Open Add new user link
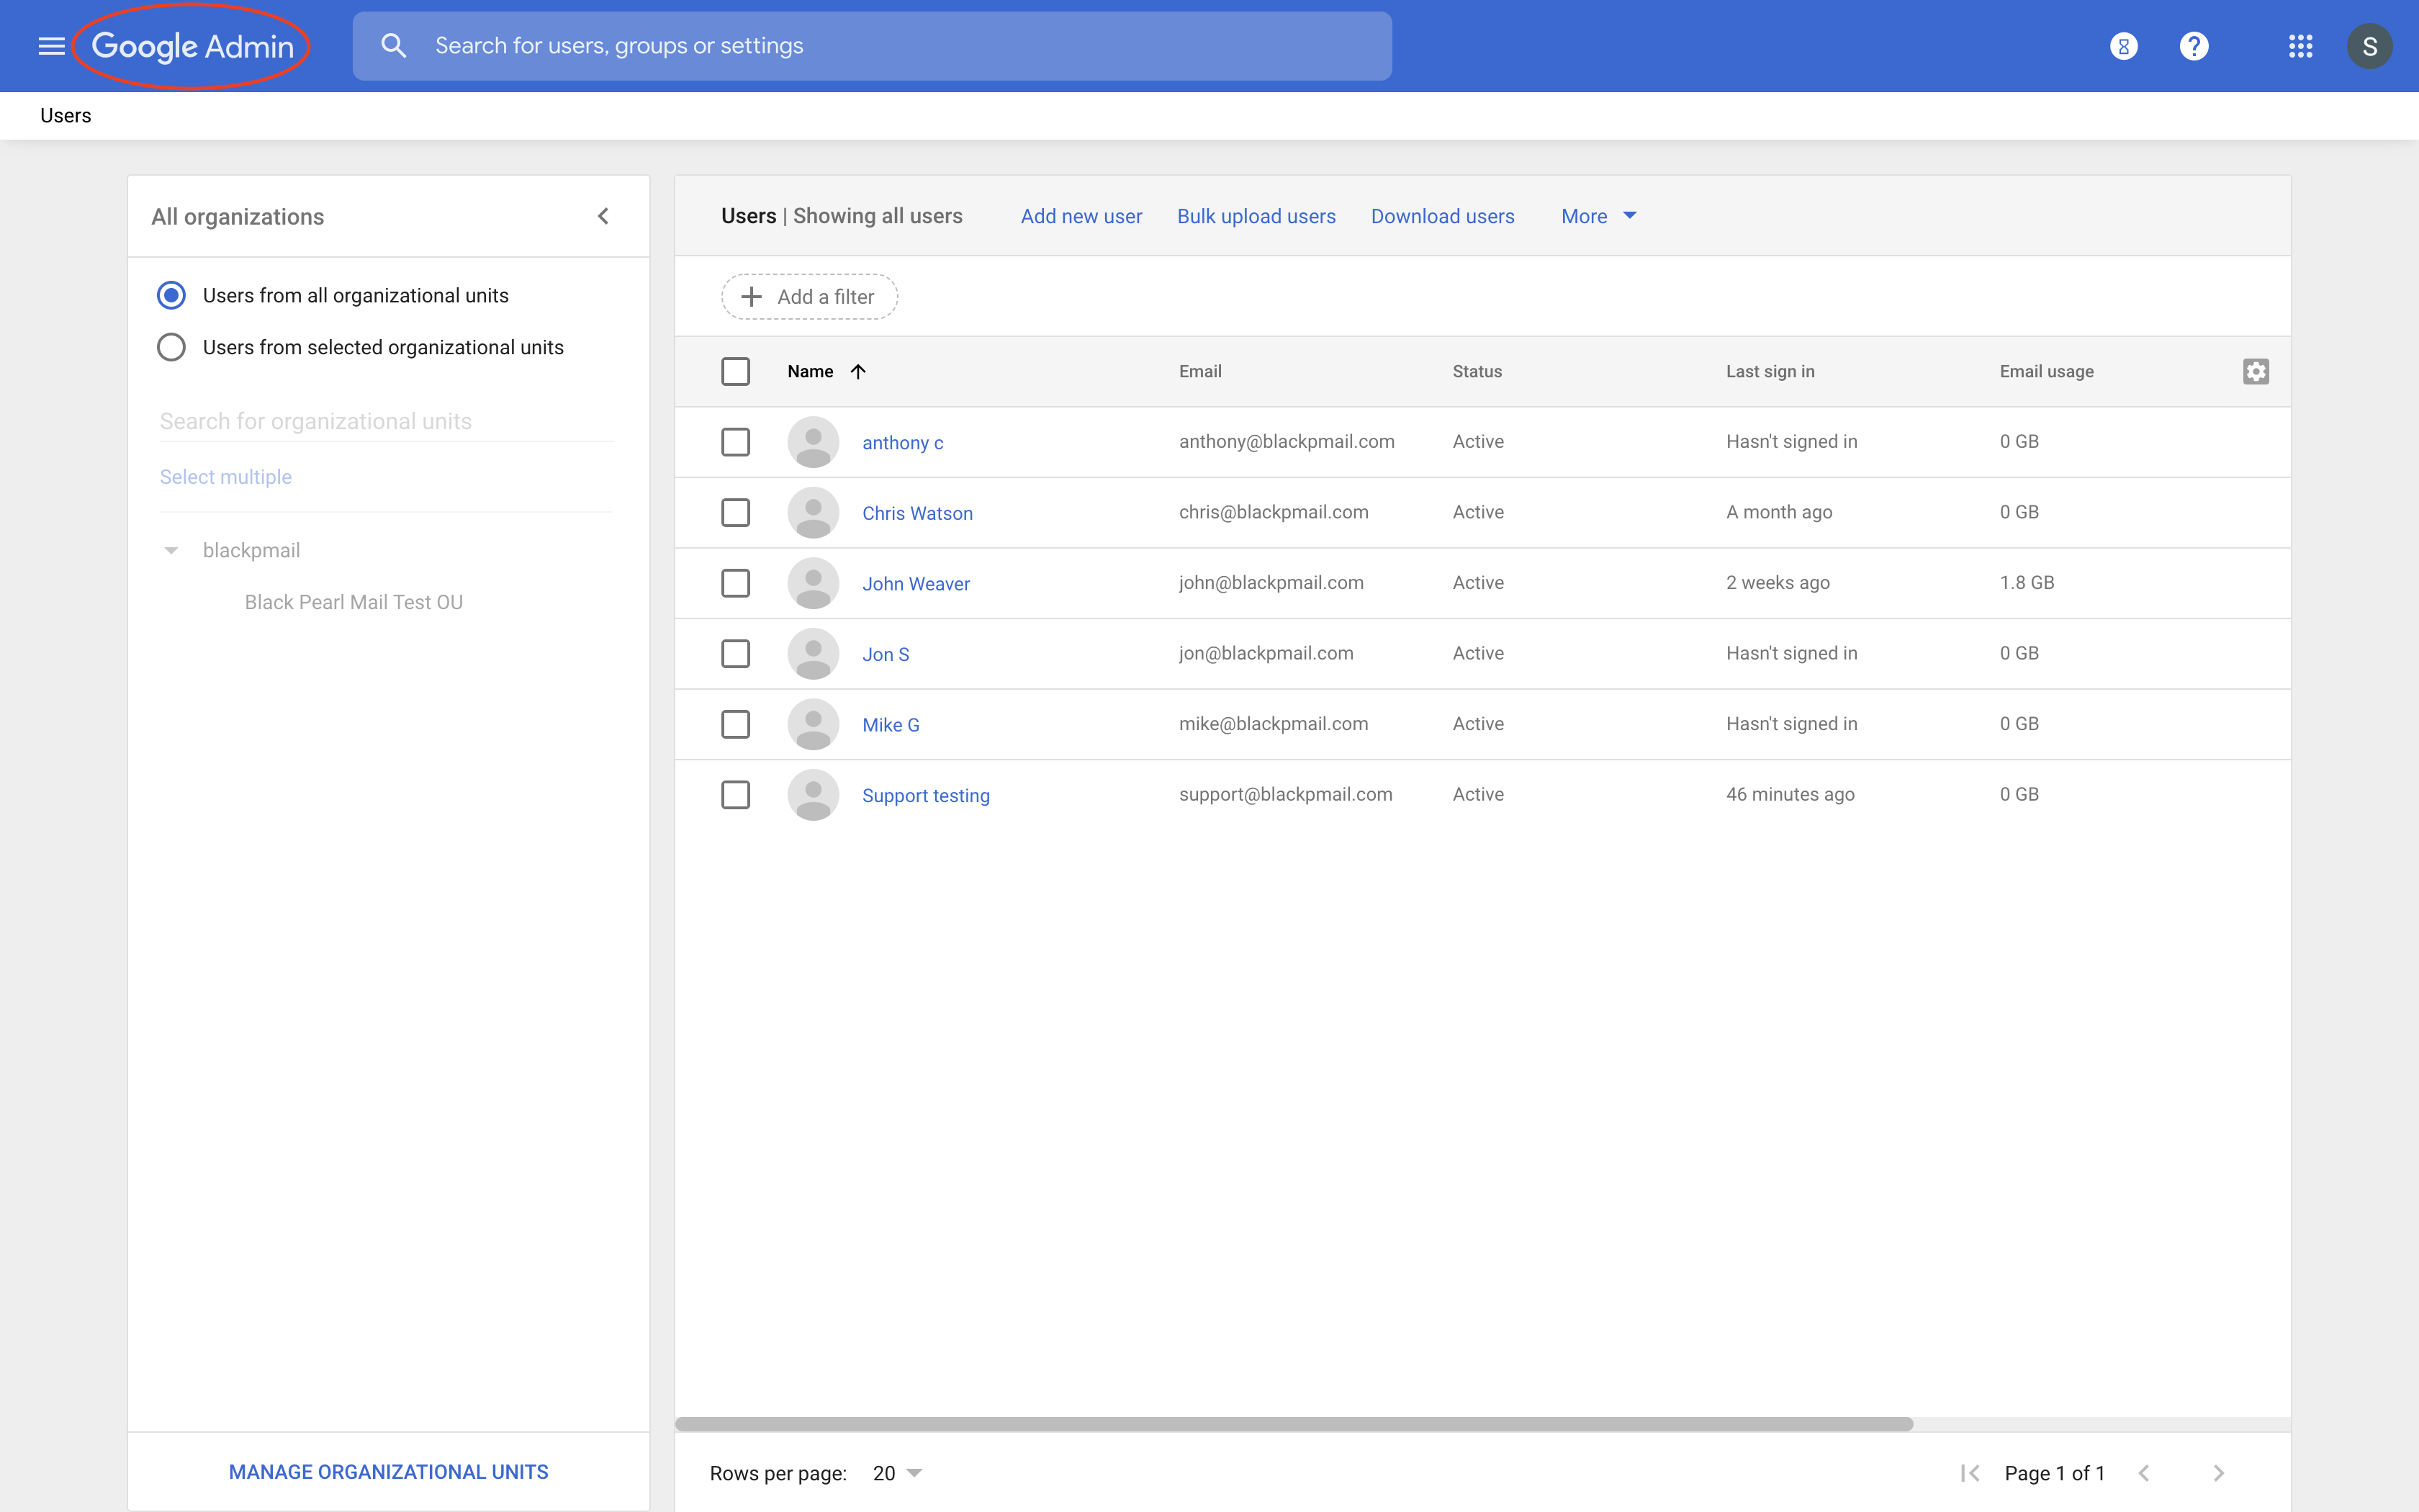Screen dimensions: 2419x1512 click(x=1081, y=216)
